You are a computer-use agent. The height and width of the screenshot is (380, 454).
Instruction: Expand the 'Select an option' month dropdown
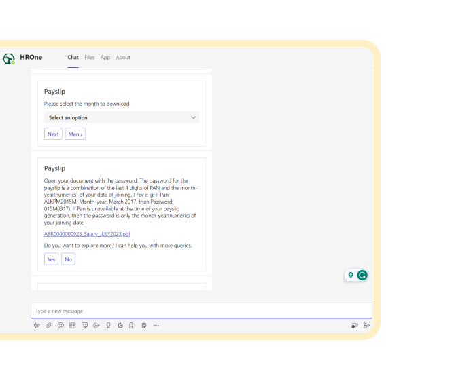(x=121, y=117)
